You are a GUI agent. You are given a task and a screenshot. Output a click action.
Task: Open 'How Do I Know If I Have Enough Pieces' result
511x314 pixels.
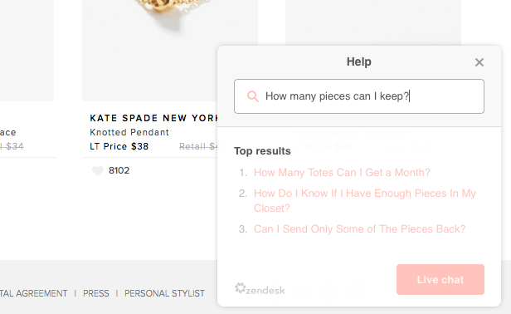coord(365,200)
